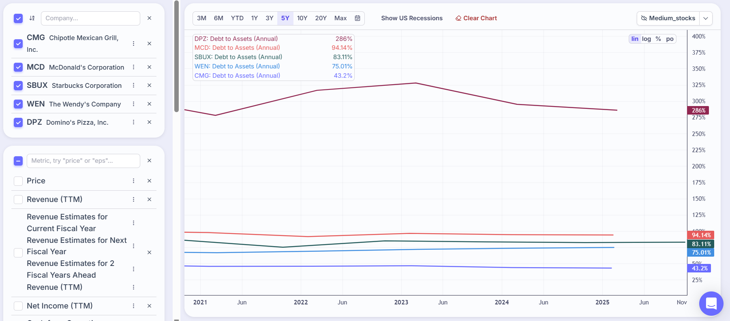Open options menu for WEN row
The width and height of the screenshot is (730, 321).
[x=133, y=104]
